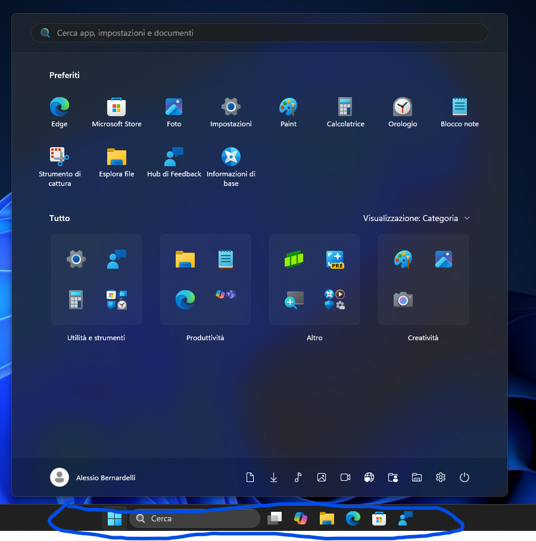This screenshot has width=536, height=541.
Task: Open Edge icon inside the Produttività group
Action: click(185, 300)
